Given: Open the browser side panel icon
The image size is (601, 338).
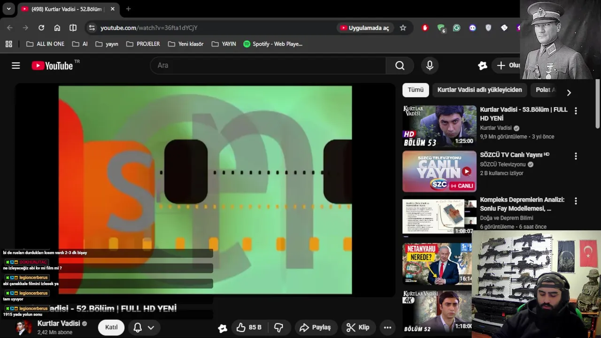Looking at the screenshot, I should click(x=73, y=28).
